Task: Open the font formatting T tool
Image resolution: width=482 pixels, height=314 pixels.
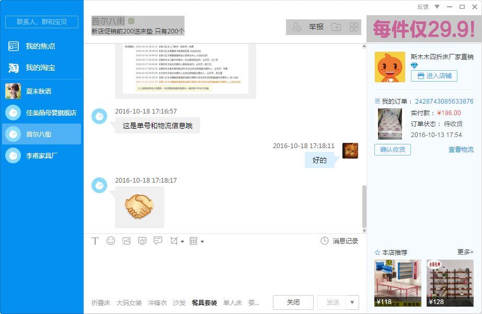Action: (95, 241)
